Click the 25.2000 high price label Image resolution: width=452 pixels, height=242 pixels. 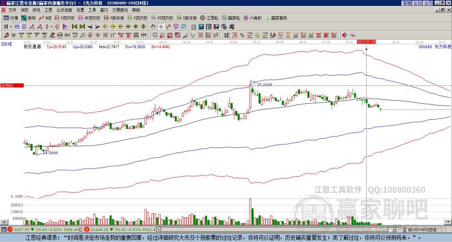click(x=264, y=85)
